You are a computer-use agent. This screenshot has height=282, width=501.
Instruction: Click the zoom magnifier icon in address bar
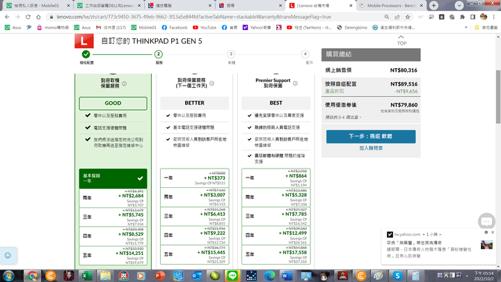click(x=387, y=17)
